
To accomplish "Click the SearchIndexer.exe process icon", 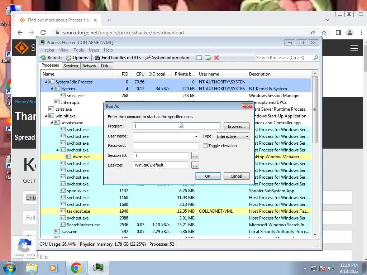I will click(63, 225).
